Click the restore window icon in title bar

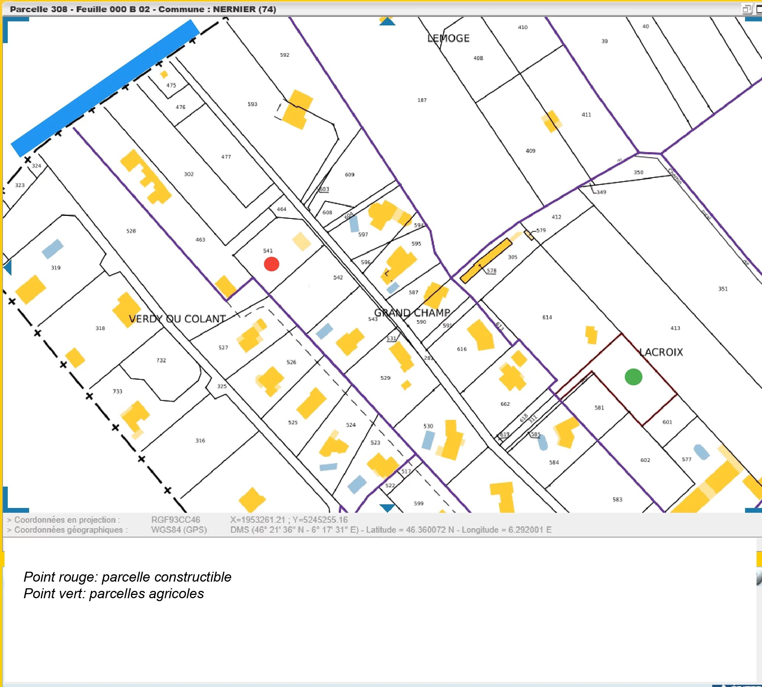pos(747,9)
